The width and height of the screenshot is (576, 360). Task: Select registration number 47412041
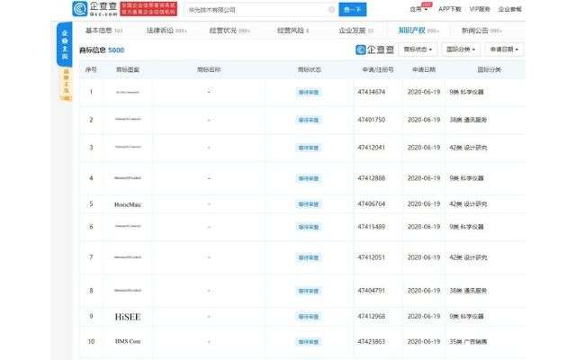click(x=372, y=148)
